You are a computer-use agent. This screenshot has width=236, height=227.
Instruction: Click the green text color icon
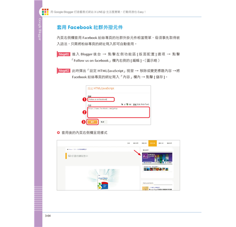click(127, 104)
